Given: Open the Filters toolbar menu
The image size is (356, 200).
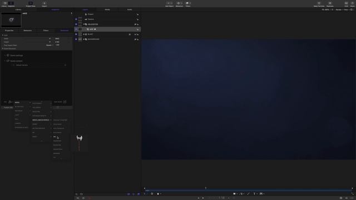Looking at the screenshot, I should tap(188, 4).
